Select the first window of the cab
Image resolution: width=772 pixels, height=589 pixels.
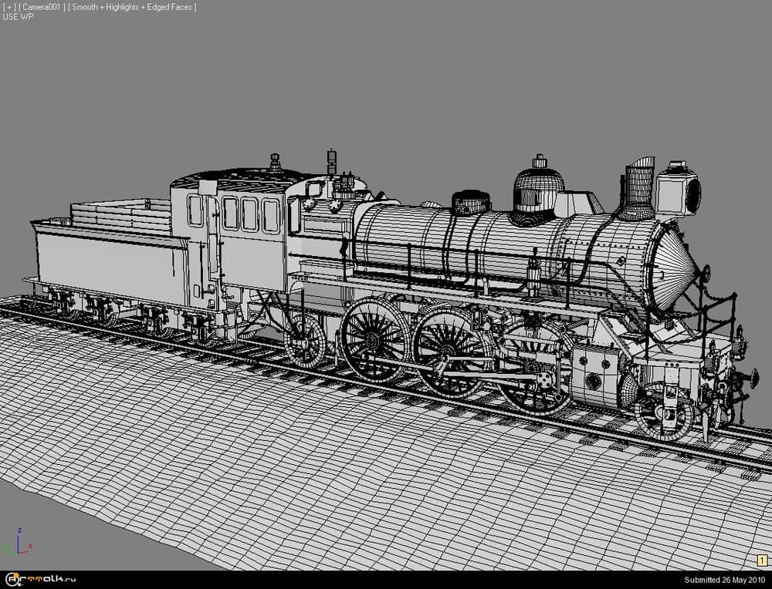coord(195,210)
